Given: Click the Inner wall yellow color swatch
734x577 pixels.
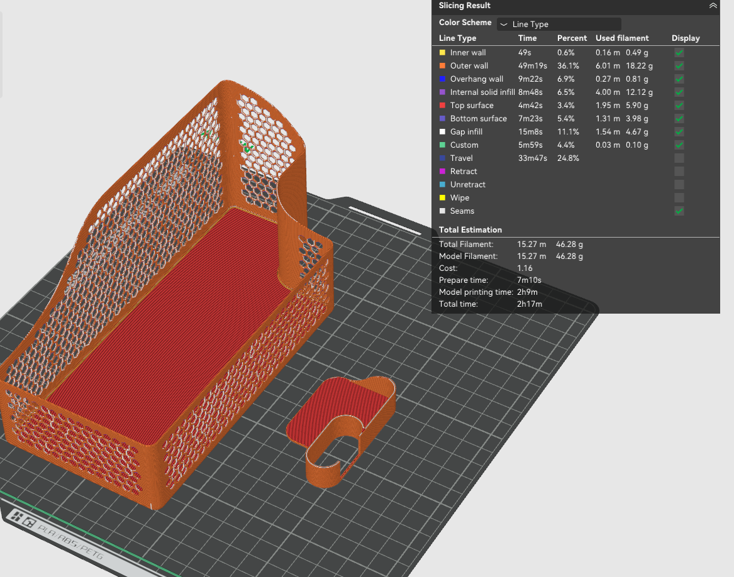Looking at the screenshot, I should coord(442,52).
